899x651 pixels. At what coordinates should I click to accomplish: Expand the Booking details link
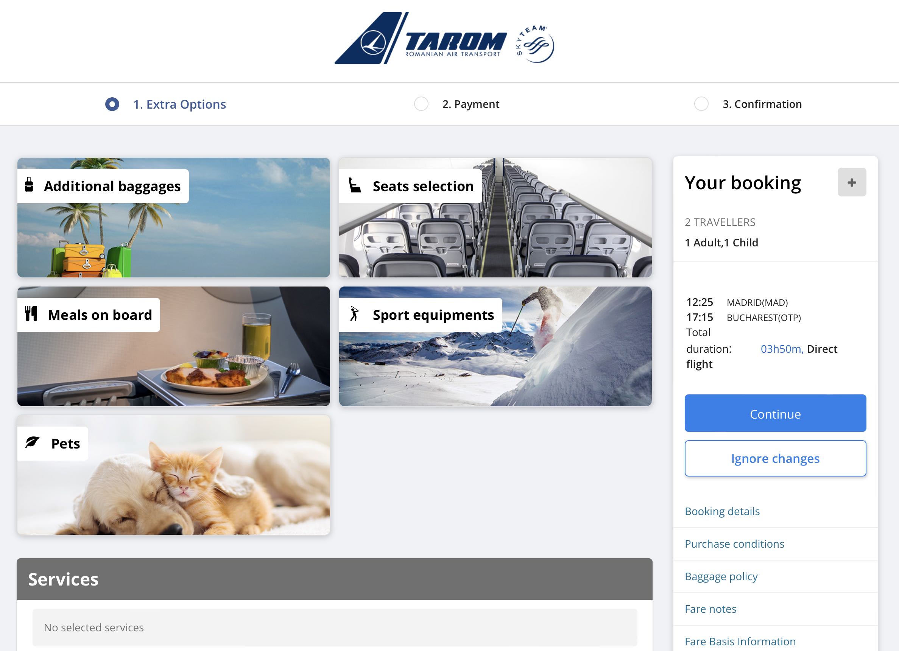coord(722,510)
